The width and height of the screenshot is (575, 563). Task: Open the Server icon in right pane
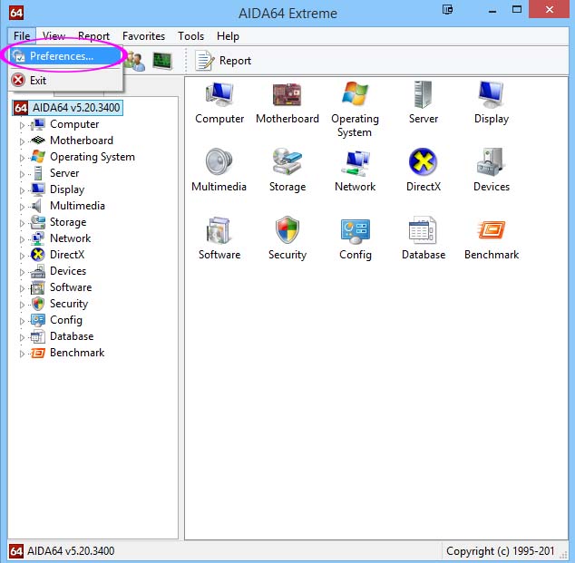point(423,94)
